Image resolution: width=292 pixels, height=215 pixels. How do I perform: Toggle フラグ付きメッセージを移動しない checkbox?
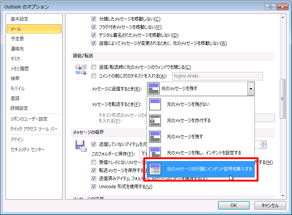tap(94, 27)
